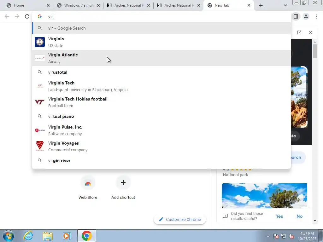323x242 pixels.
Task: Click the browser Back arrow
Action: click(7, 16)
